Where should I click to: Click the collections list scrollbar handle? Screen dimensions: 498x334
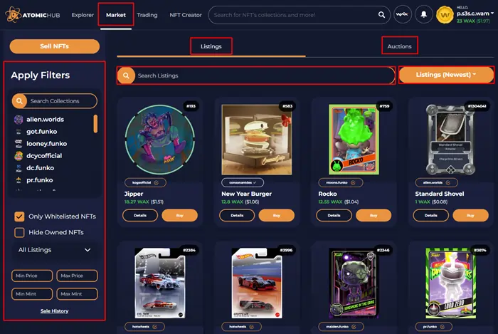[95, 124]
